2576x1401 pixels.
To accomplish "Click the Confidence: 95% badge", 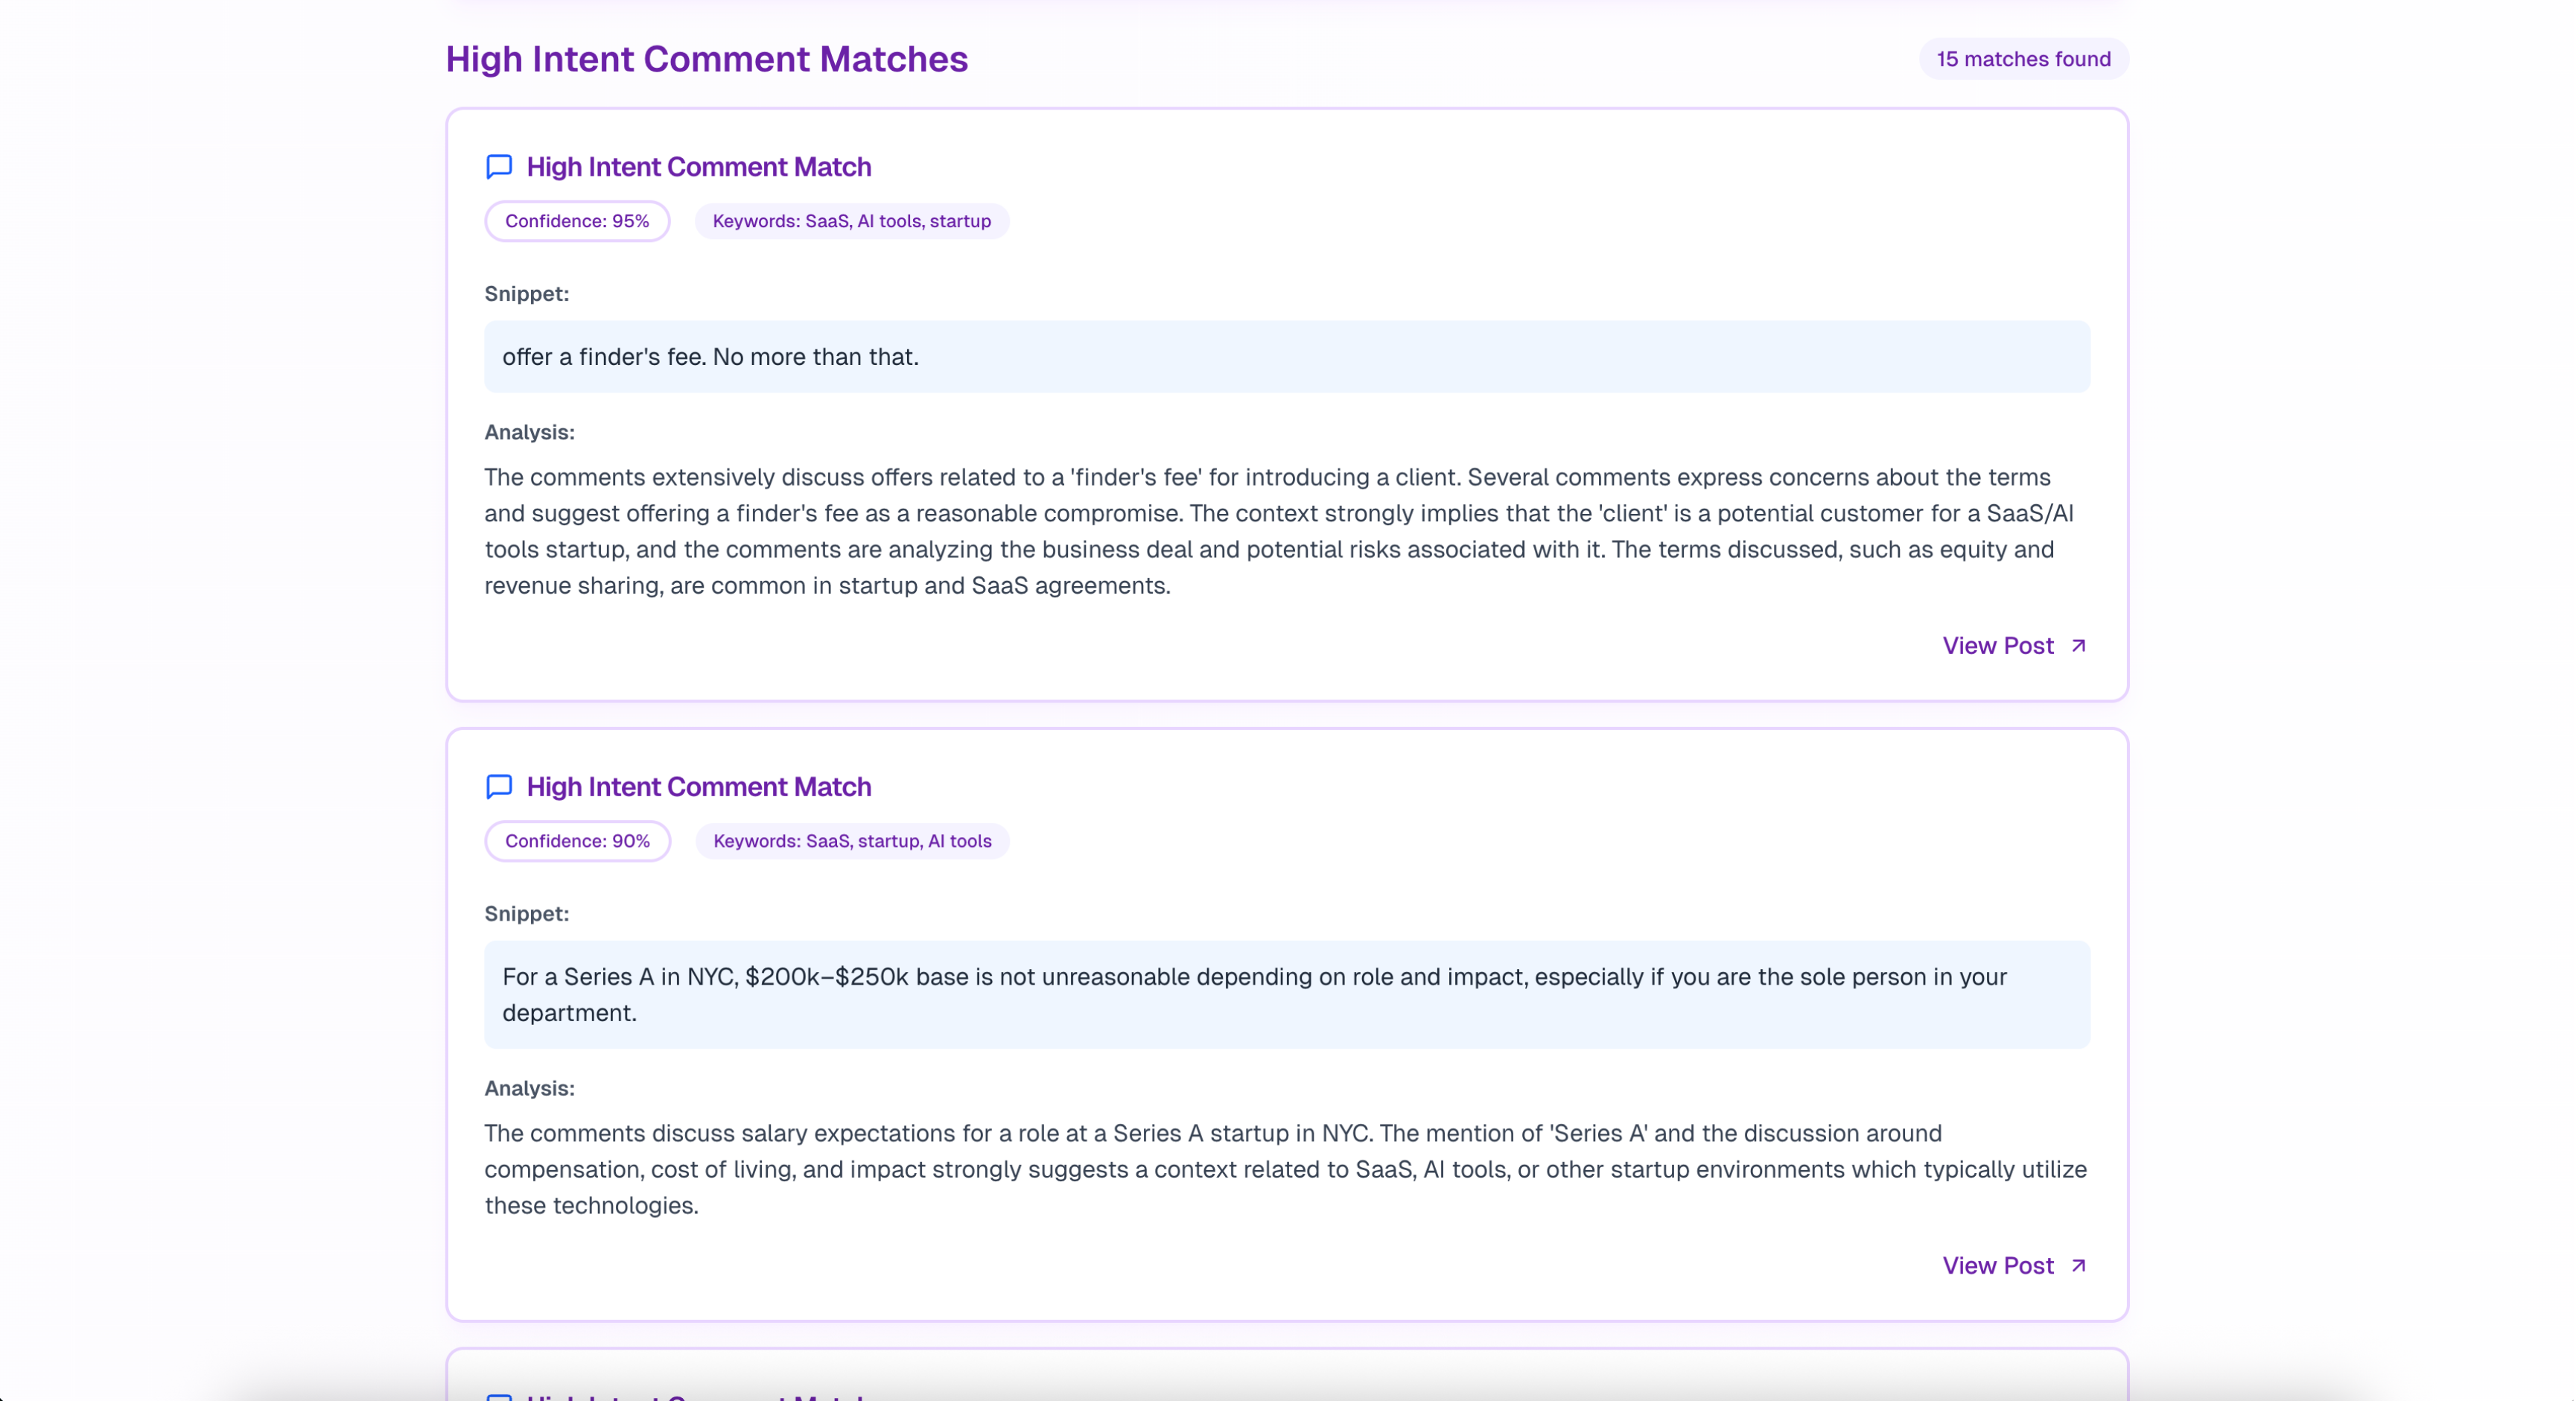I will [577, 221].
